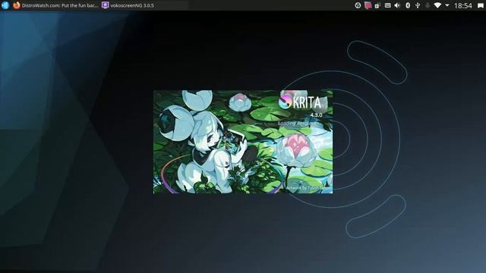Open the clock showing 18:54
Viewport: 486px width, 273px height.
click(462, 5)
